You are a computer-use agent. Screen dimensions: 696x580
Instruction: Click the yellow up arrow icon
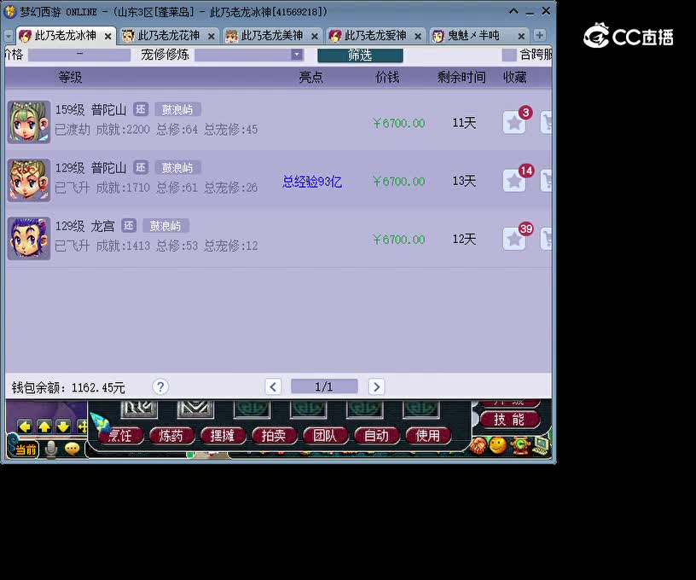(x=44, y=426)
